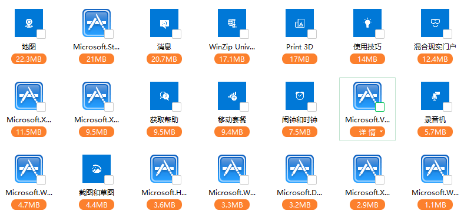Click the 3.6MB size button
This screenshot has height=214, width=464.
click(x=164, y=205)
